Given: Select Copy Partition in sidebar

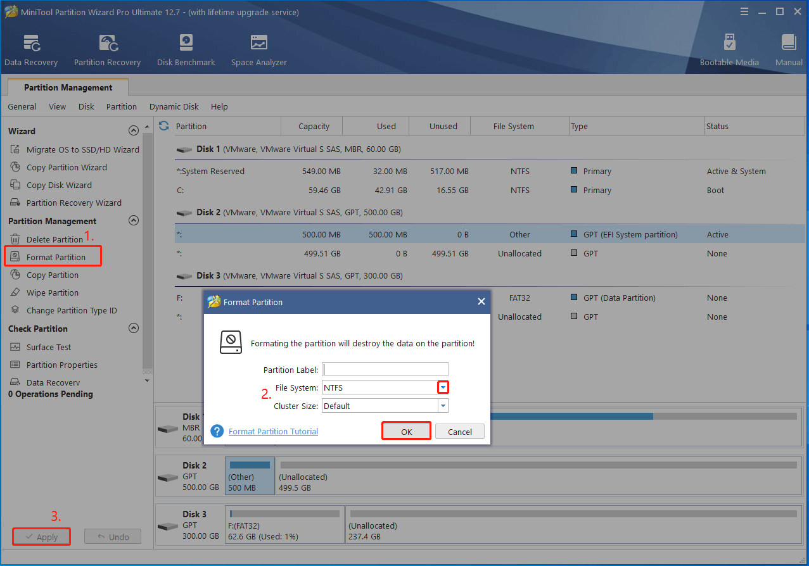Looking at the screenshot, I should pos(44,275).
